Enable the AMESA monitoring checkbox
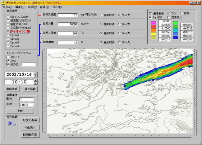This screenshot has height=145, width=202. [x=8, y=57]
